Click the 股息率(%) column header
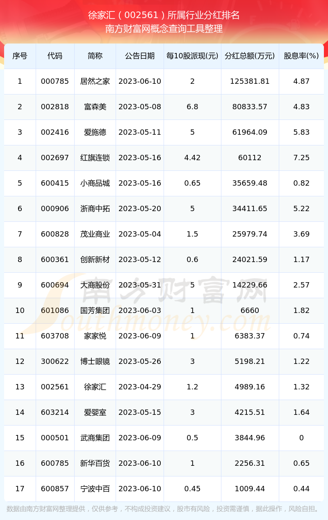Image resolution: width=328 pixels, height=520 pixels. click(x=301, y=56)
